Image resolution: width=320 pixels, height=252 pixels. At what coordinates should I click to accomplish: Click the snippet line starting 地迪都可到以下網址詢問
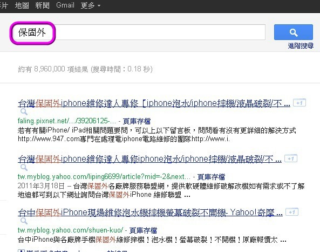[x=104, y=195]
